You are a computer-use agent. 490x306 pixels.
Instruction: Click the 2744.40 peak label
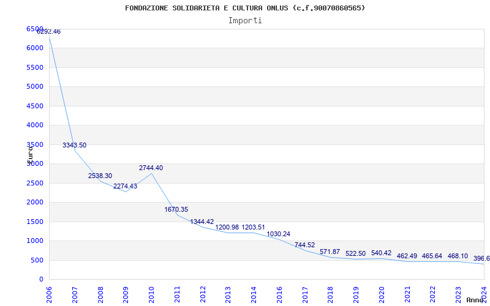click(151, 168)
